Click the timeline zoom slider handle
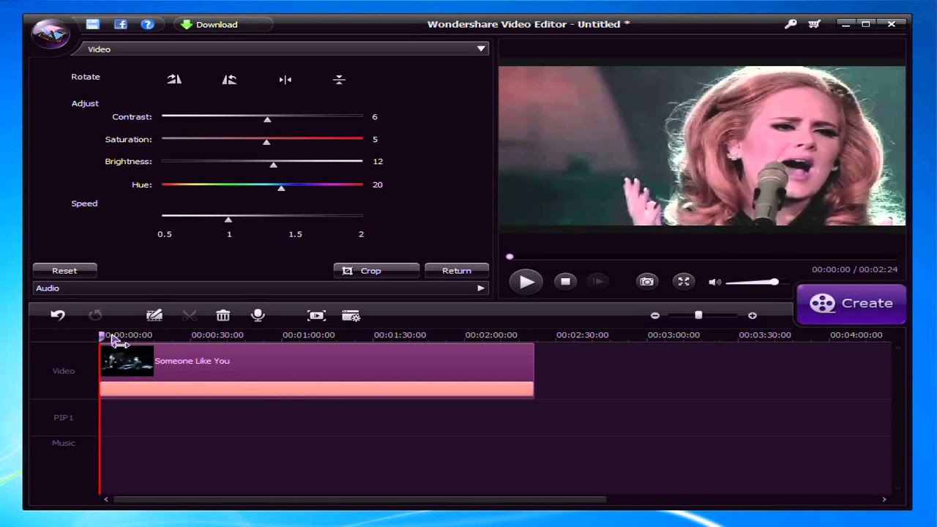The height and width of the screenshot is (527, 937). pyautogui.click(x=698, y=315)
